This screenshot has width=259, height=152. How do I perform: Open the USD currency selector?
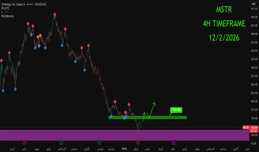click(253, 4)
